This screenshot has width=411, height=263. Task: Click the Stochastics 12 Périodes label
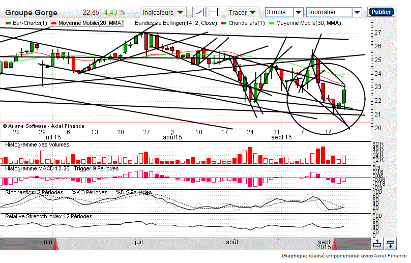coord(34,192)
